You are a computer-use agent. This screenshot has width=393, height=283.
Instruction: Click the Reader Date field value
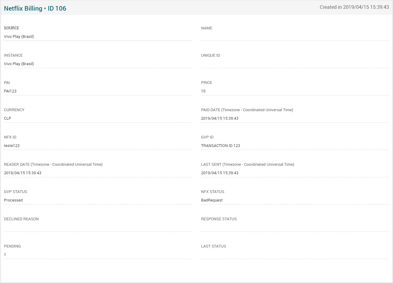(x=98, y=173)
